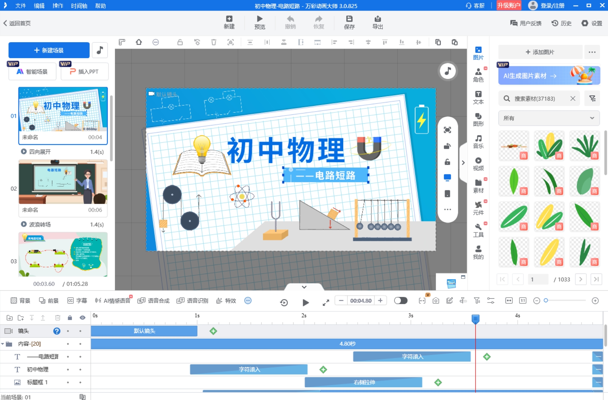This screenshot has height=400, width=608.
Task: Click the 新建场景 button
Action: 49,50
